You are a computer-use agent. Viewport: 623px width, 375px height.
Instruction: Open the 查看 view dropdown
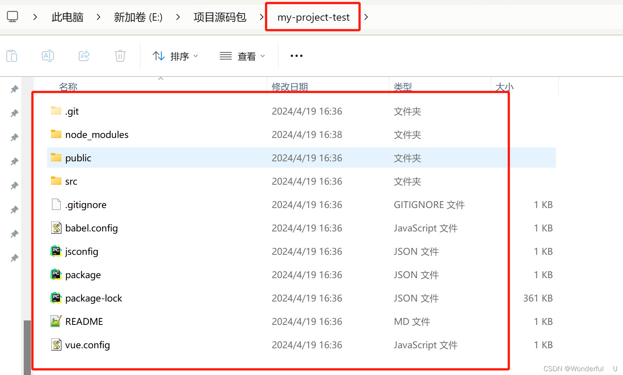(243, 56)
